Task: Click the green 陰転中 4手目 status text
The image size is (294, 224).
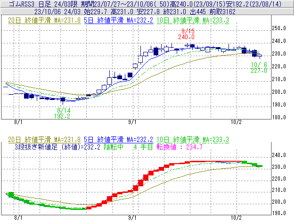Action: [128, 147]
